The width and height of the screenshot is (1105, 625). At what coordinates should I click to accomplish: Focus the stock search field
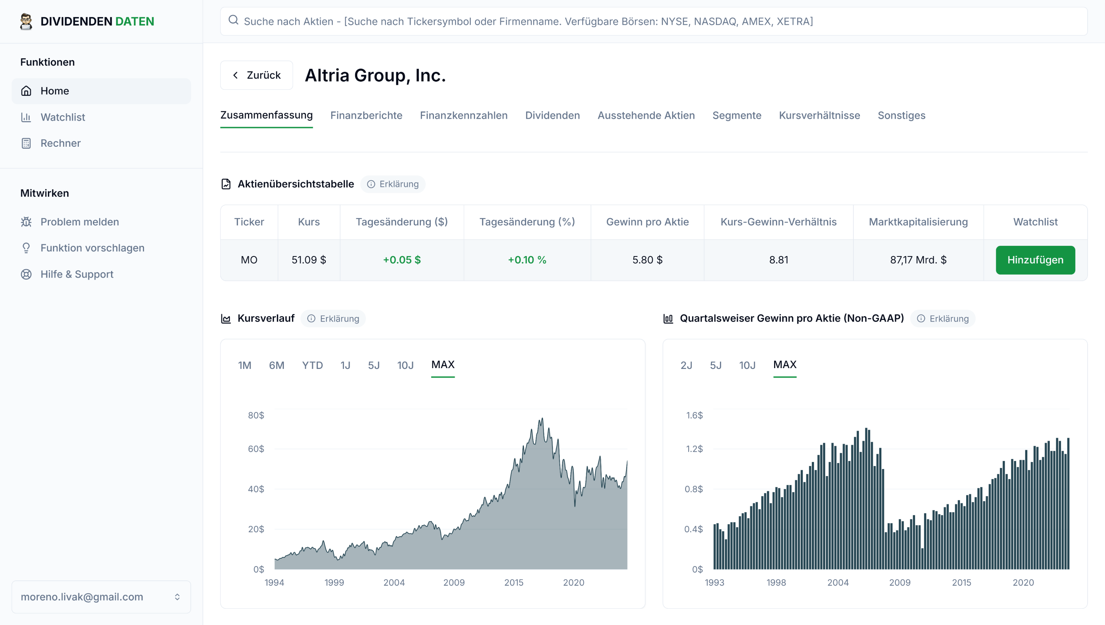654,21
